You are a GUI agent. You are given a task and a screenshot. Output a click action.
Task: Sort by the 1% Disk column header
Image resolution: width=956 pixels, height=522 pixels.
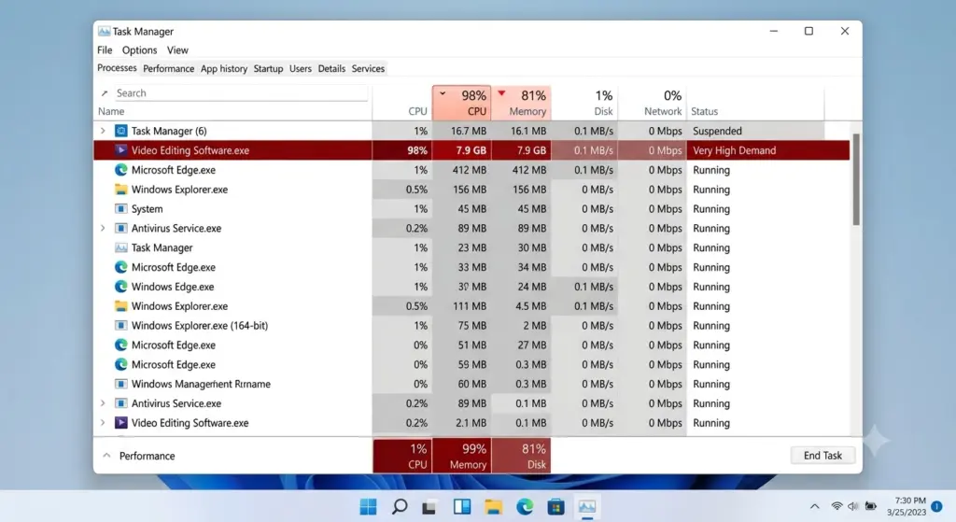pos(584,103)
